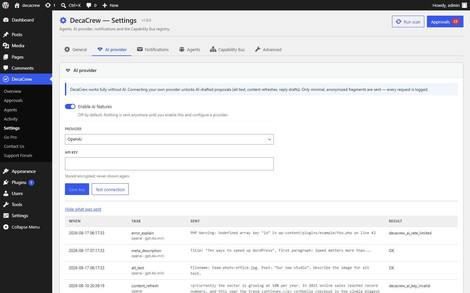This screenshot has width=470, height=293.
Task: Click the timestamp 2026-08-10 20:36:19
Action: pos(86,286)
